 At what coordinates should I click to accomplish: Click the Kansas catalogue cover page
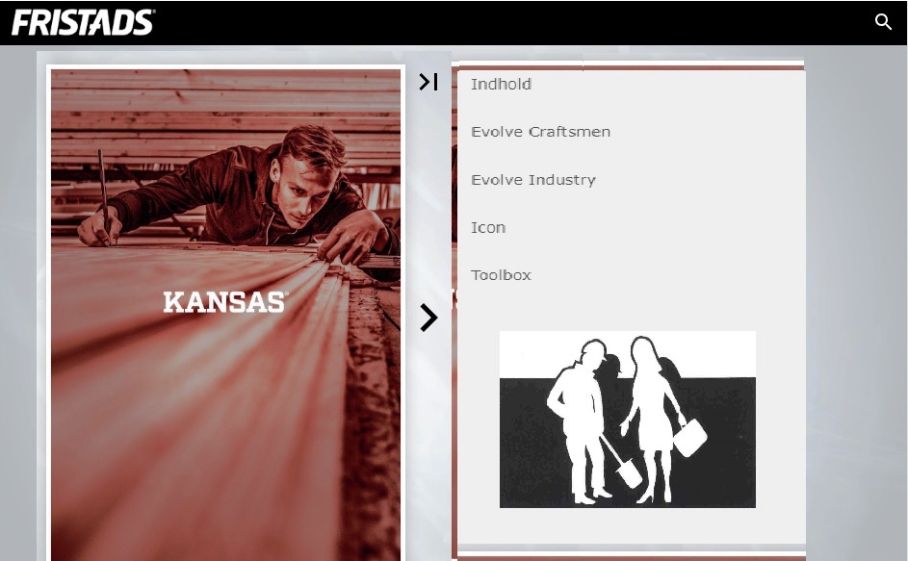225,315
